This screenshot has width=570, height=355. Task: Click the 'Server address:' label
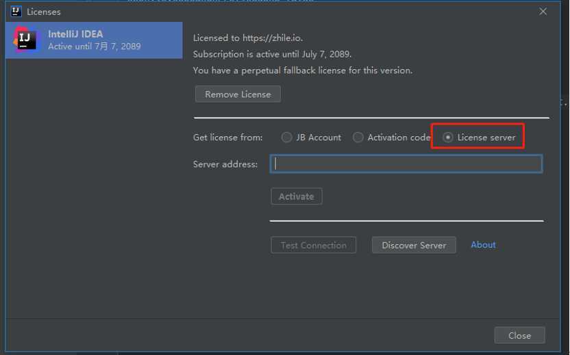coord(225,164)
